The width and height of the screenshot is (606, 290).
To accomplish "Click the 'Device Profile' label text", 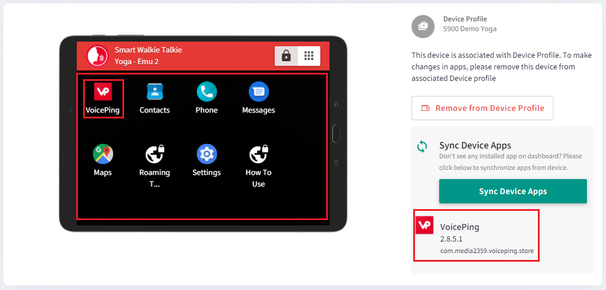I will click(465, 19).
